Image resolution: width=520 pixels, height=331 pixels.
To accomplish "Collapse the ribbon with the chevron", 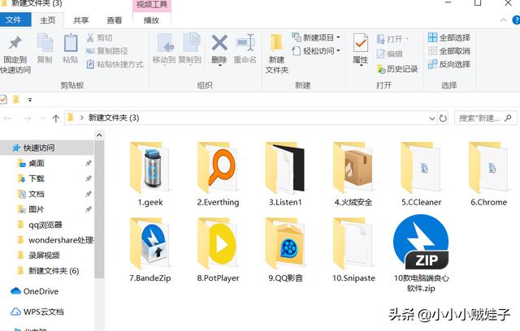I will point(504,20).
